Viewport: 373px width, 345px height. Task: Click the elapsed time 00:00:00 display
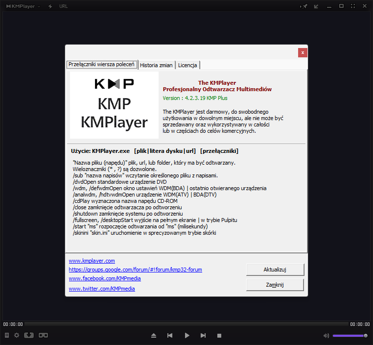(13, 324)
